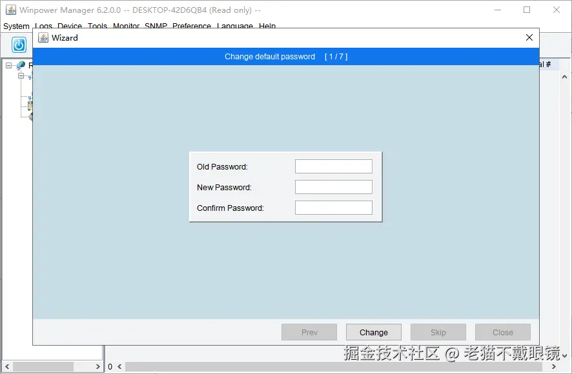Image resolution: width=572 pixels, height=374 pixels.
Task: Minimize the Winpower Manager window
Action: [498, 10]
